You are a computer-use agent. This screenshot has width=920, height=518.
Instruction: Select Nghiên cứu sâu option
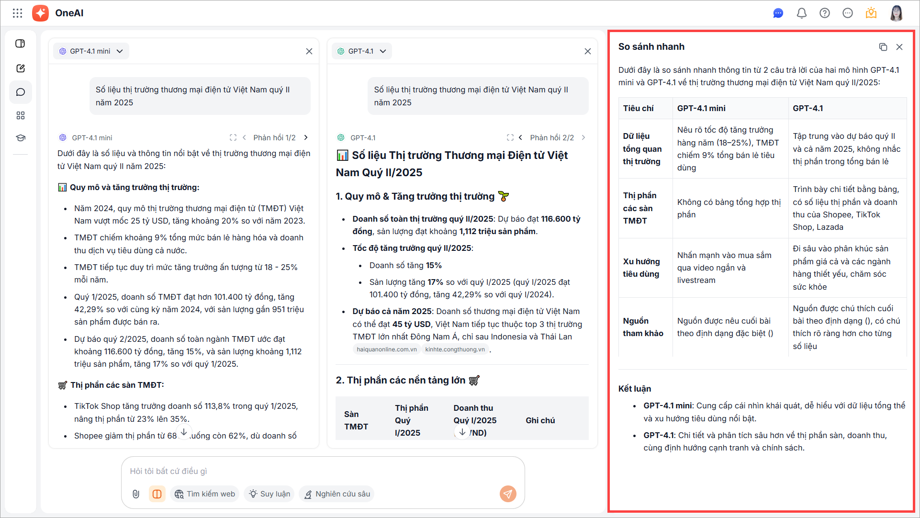pos(337,494)
